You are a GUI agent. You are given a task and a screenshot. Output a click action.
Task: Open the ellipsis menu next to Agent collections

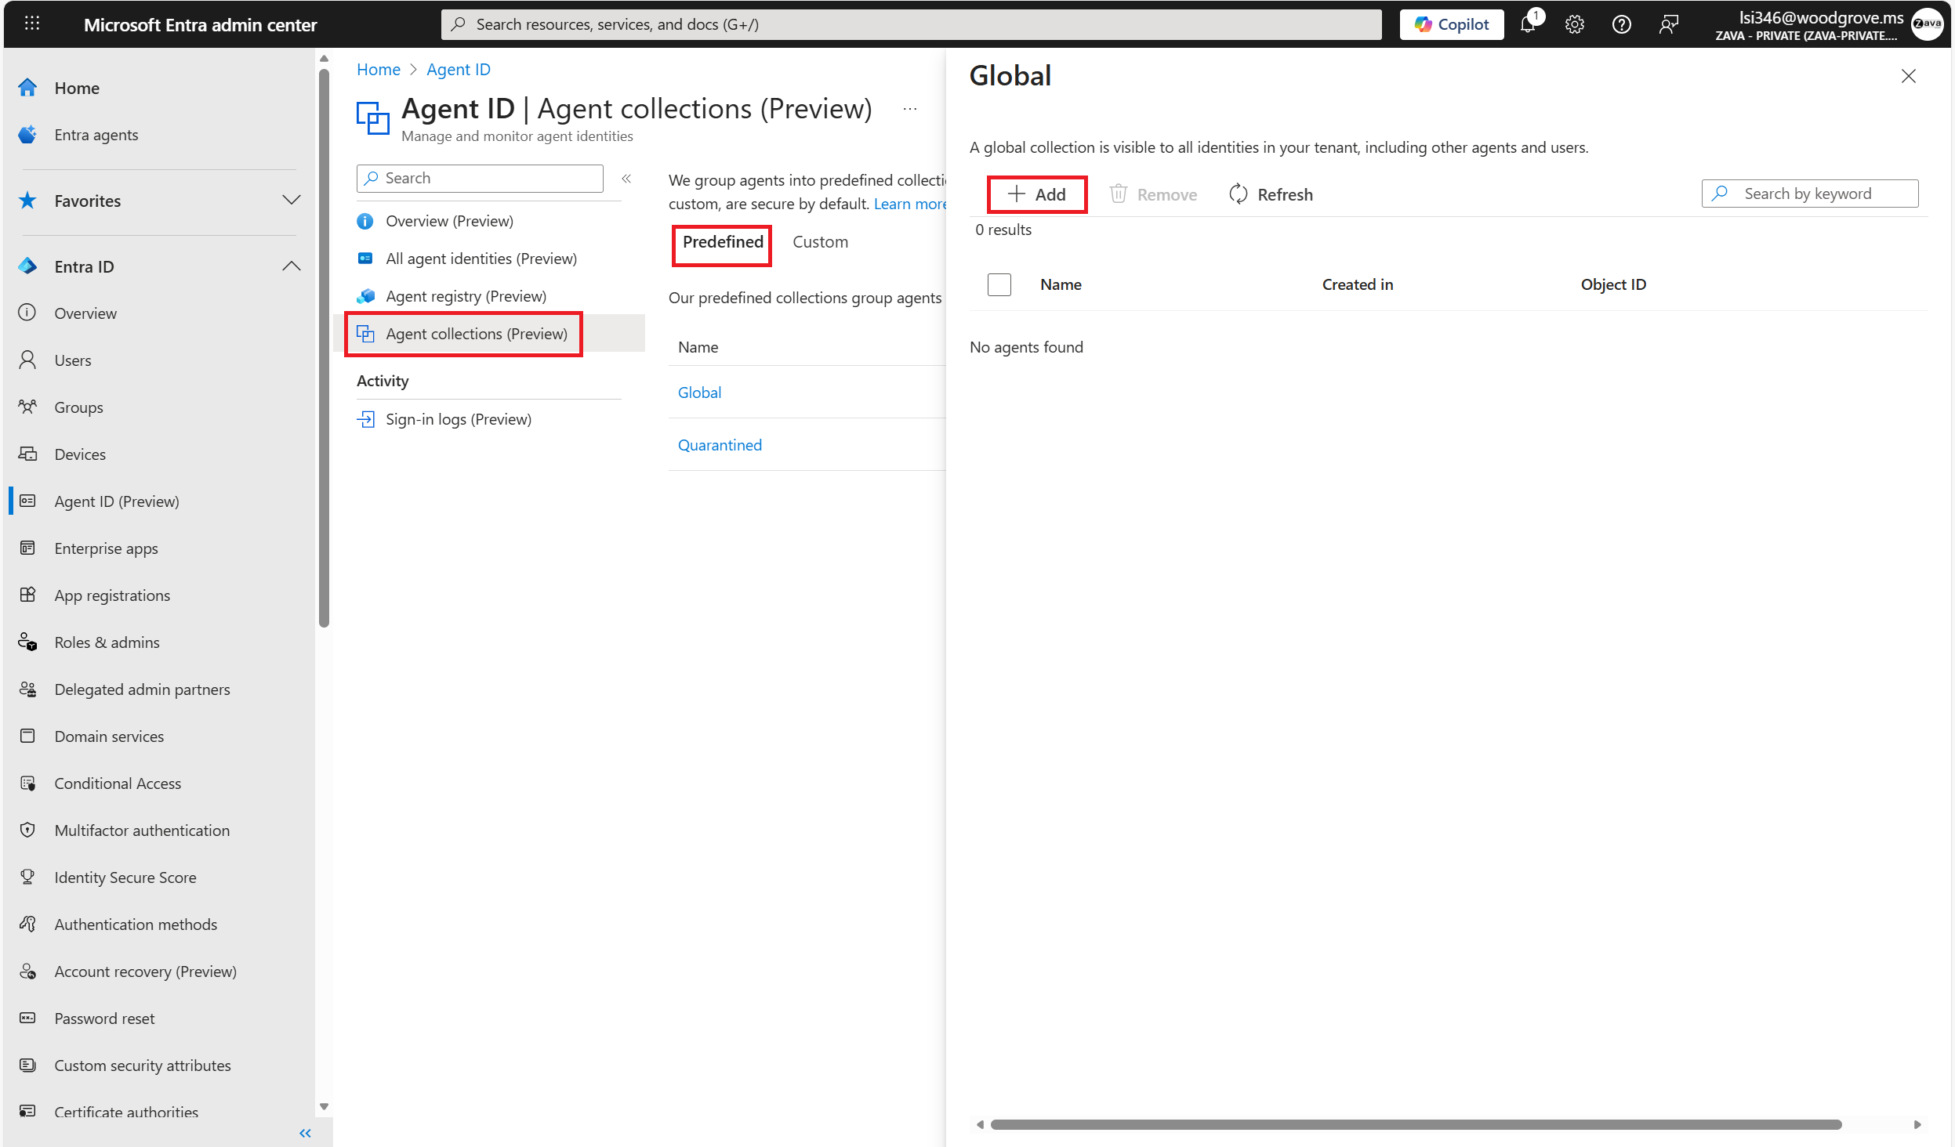(910, 109)
